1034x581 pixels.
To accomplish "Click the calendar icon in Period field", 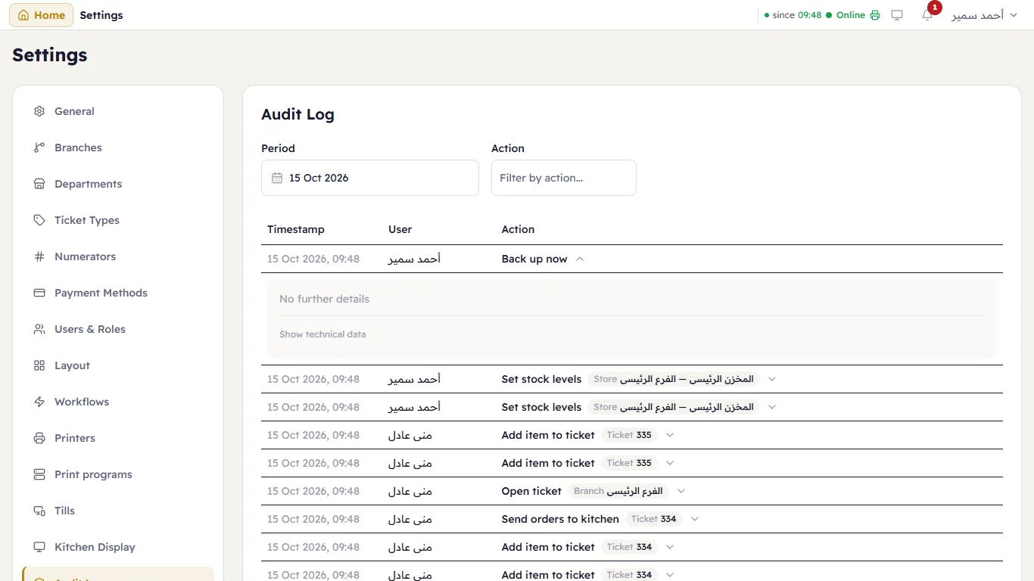I will point(277,178).
